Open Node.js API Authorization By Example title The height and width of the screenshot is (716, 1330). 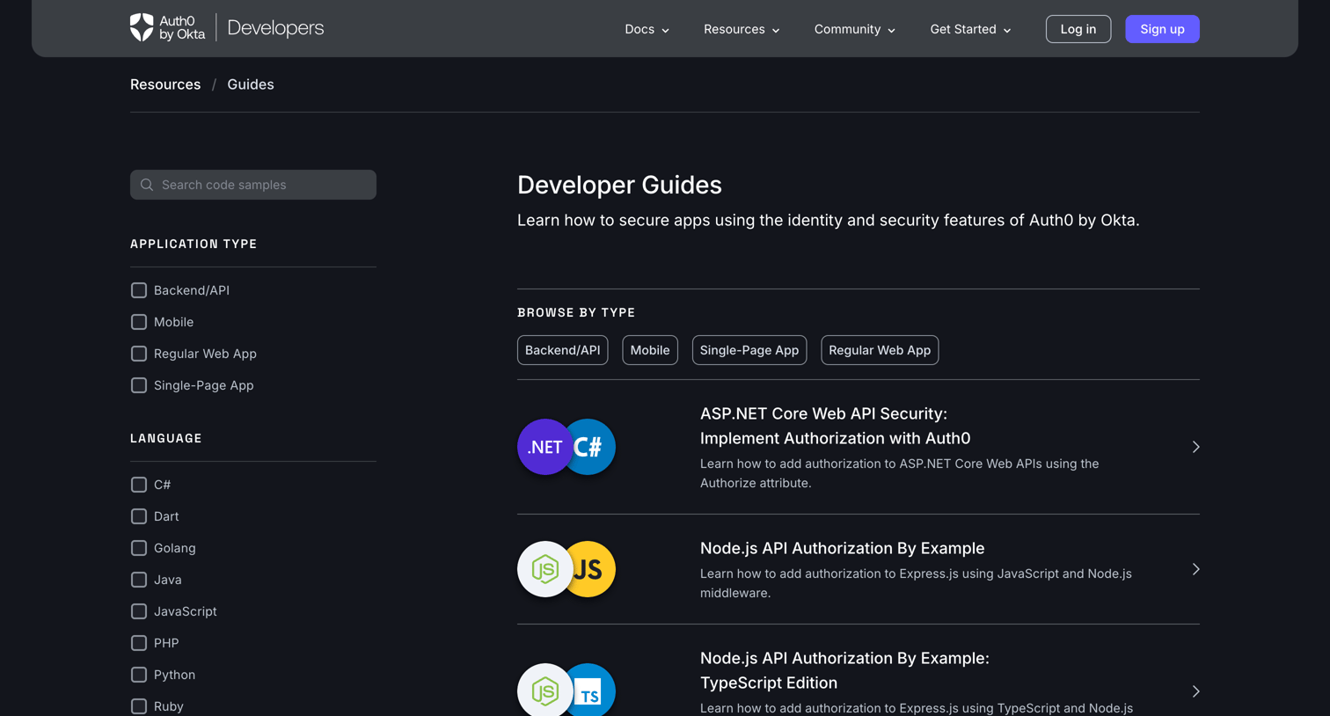click(x=842, y=548)
